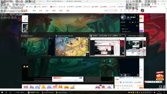
Task: Open Windows Start menu
Action: (x=2, y=92)
